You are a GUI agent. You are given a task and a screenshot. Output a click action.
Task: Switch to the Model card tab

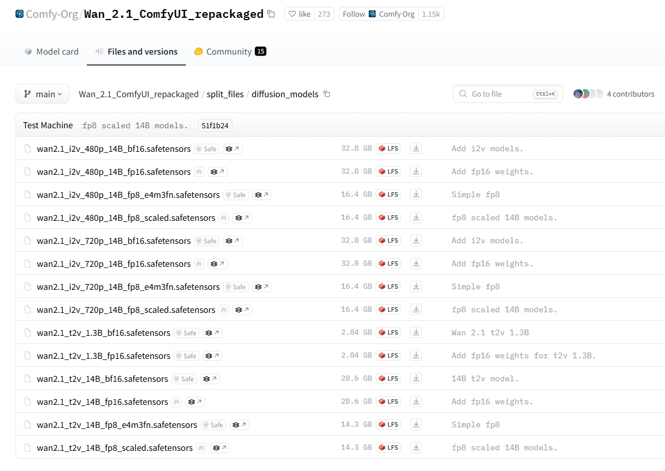(51, 52)
